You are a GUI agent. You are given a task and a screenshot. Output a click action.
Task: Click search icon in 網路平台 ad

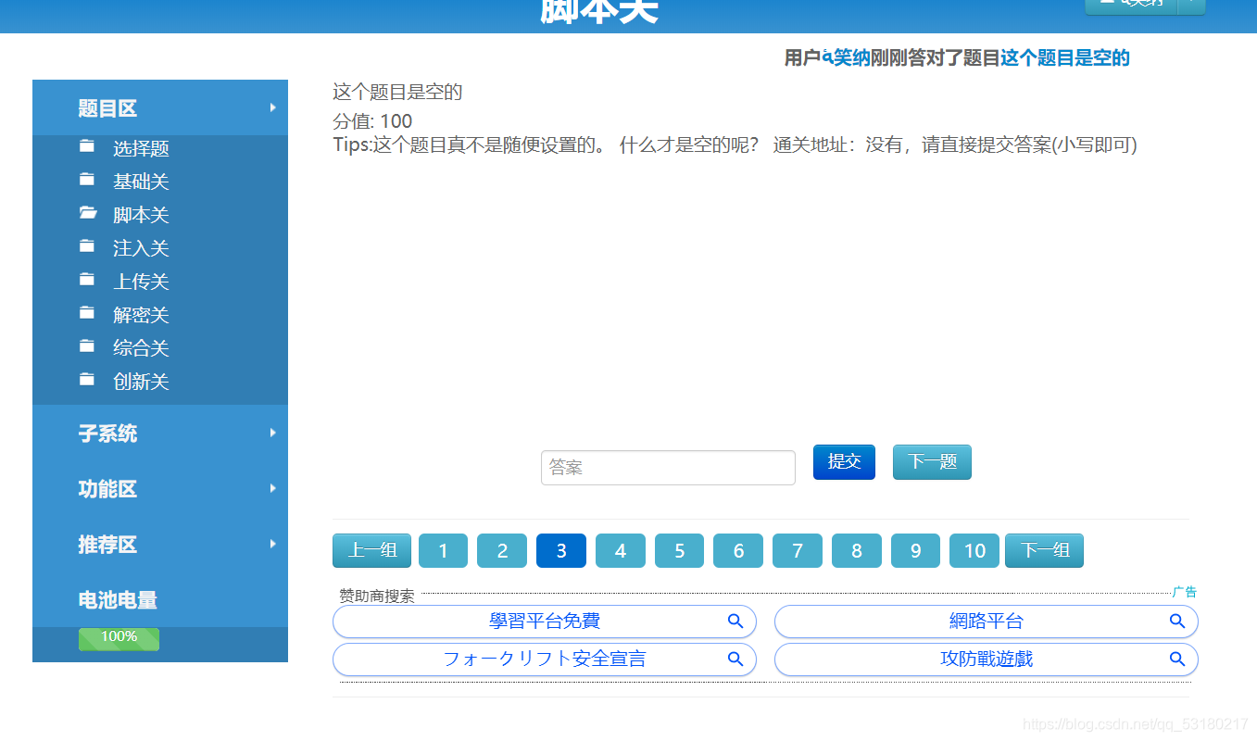[x=1177, y=622]
